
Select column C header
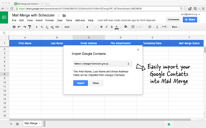pos(89,37)
